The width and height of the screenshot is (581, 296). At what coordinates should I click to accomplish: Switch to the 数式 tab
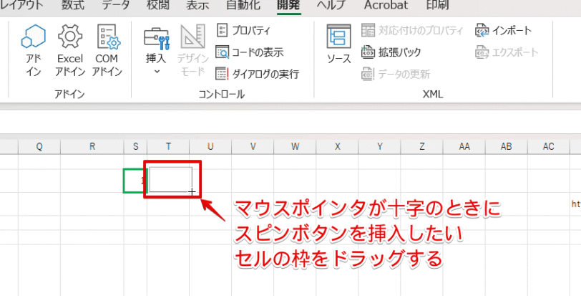[73, 6]
